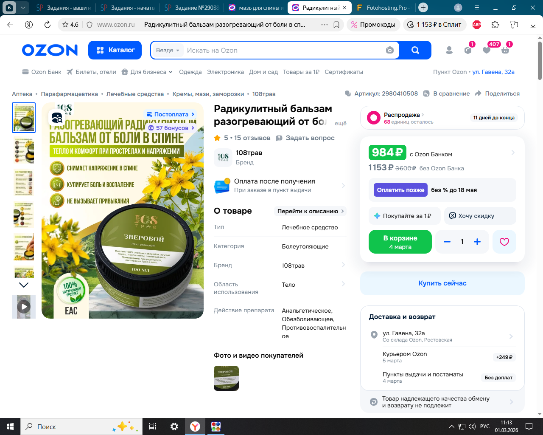Viewport: 543px width, 435px height.
Task: Open return policy info row
Action: click(442, 402)
